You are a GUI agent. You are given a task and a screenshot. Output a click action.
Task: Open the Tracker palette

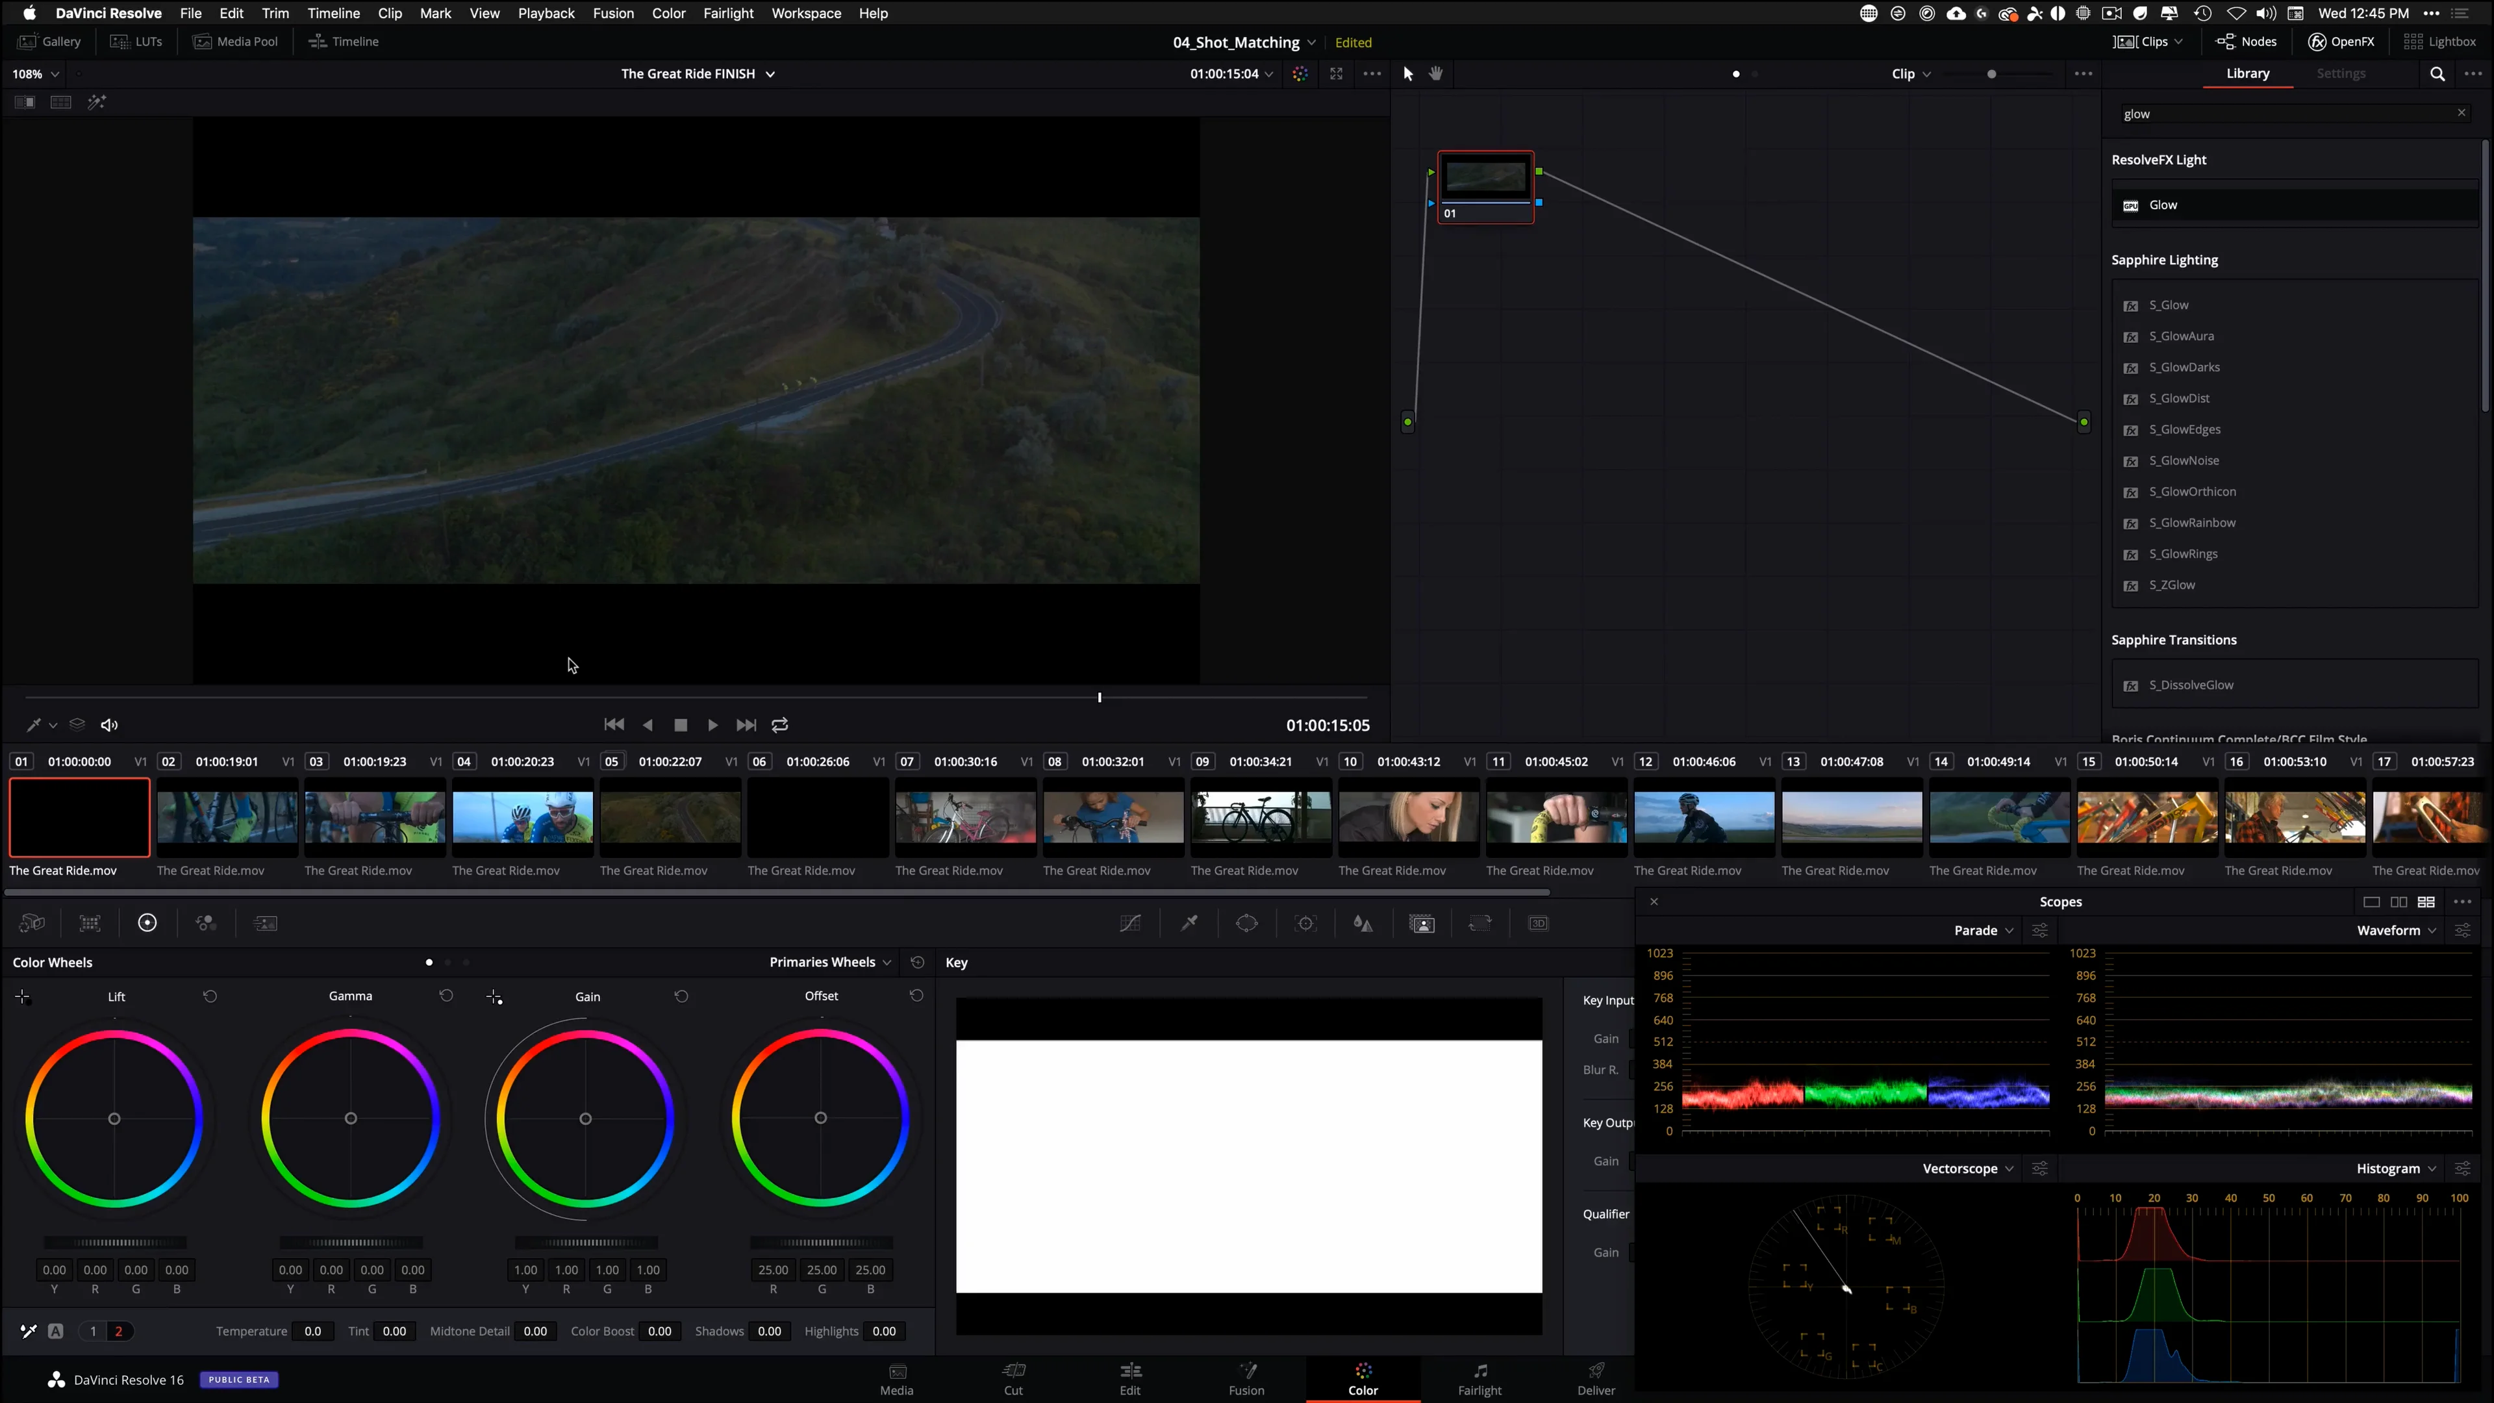1305,923
